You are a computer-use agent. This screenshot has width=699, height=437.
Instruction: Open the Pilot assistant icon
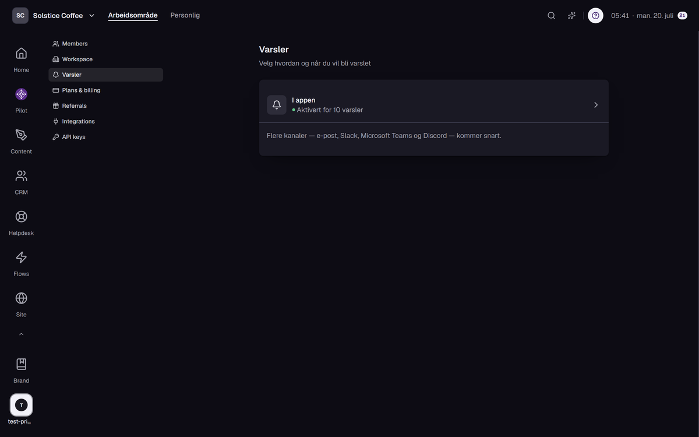(21, 94)
